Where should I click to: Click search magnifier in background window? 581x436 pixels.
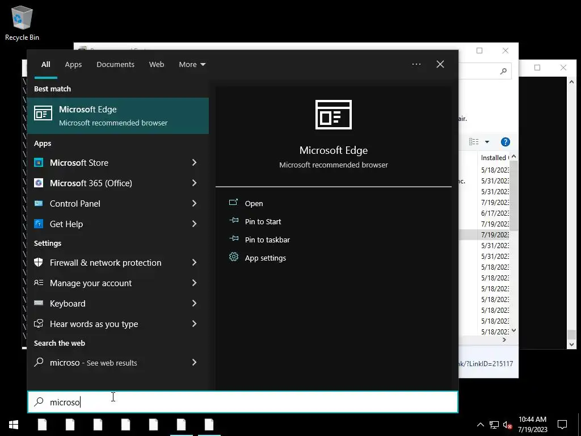tap(503, 71)
